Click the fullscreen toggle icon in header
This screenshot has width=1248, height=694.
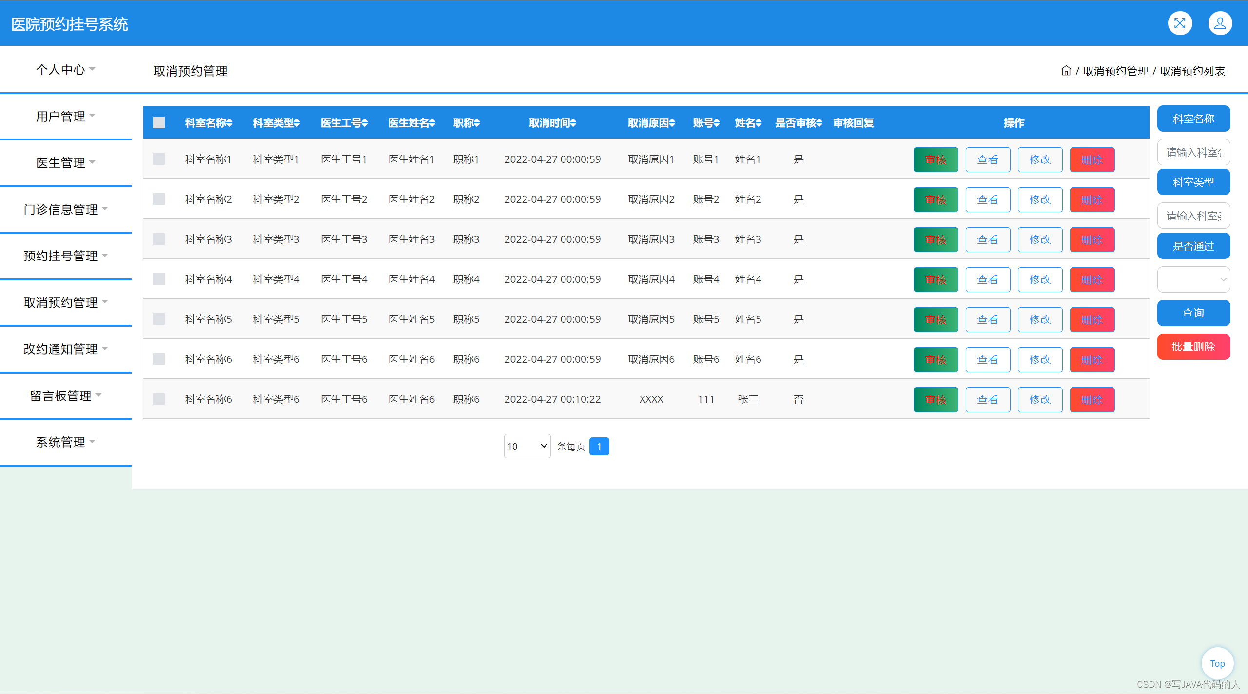pyautogui.click(x=1180, y=23)
